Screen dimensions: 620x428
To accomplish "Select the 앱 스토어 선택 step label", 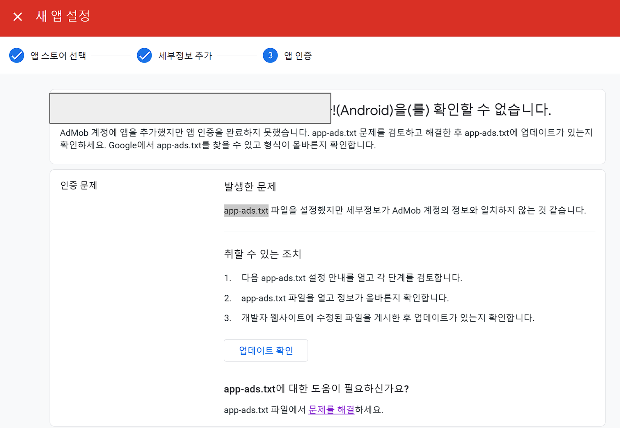I will pos(58,56).
